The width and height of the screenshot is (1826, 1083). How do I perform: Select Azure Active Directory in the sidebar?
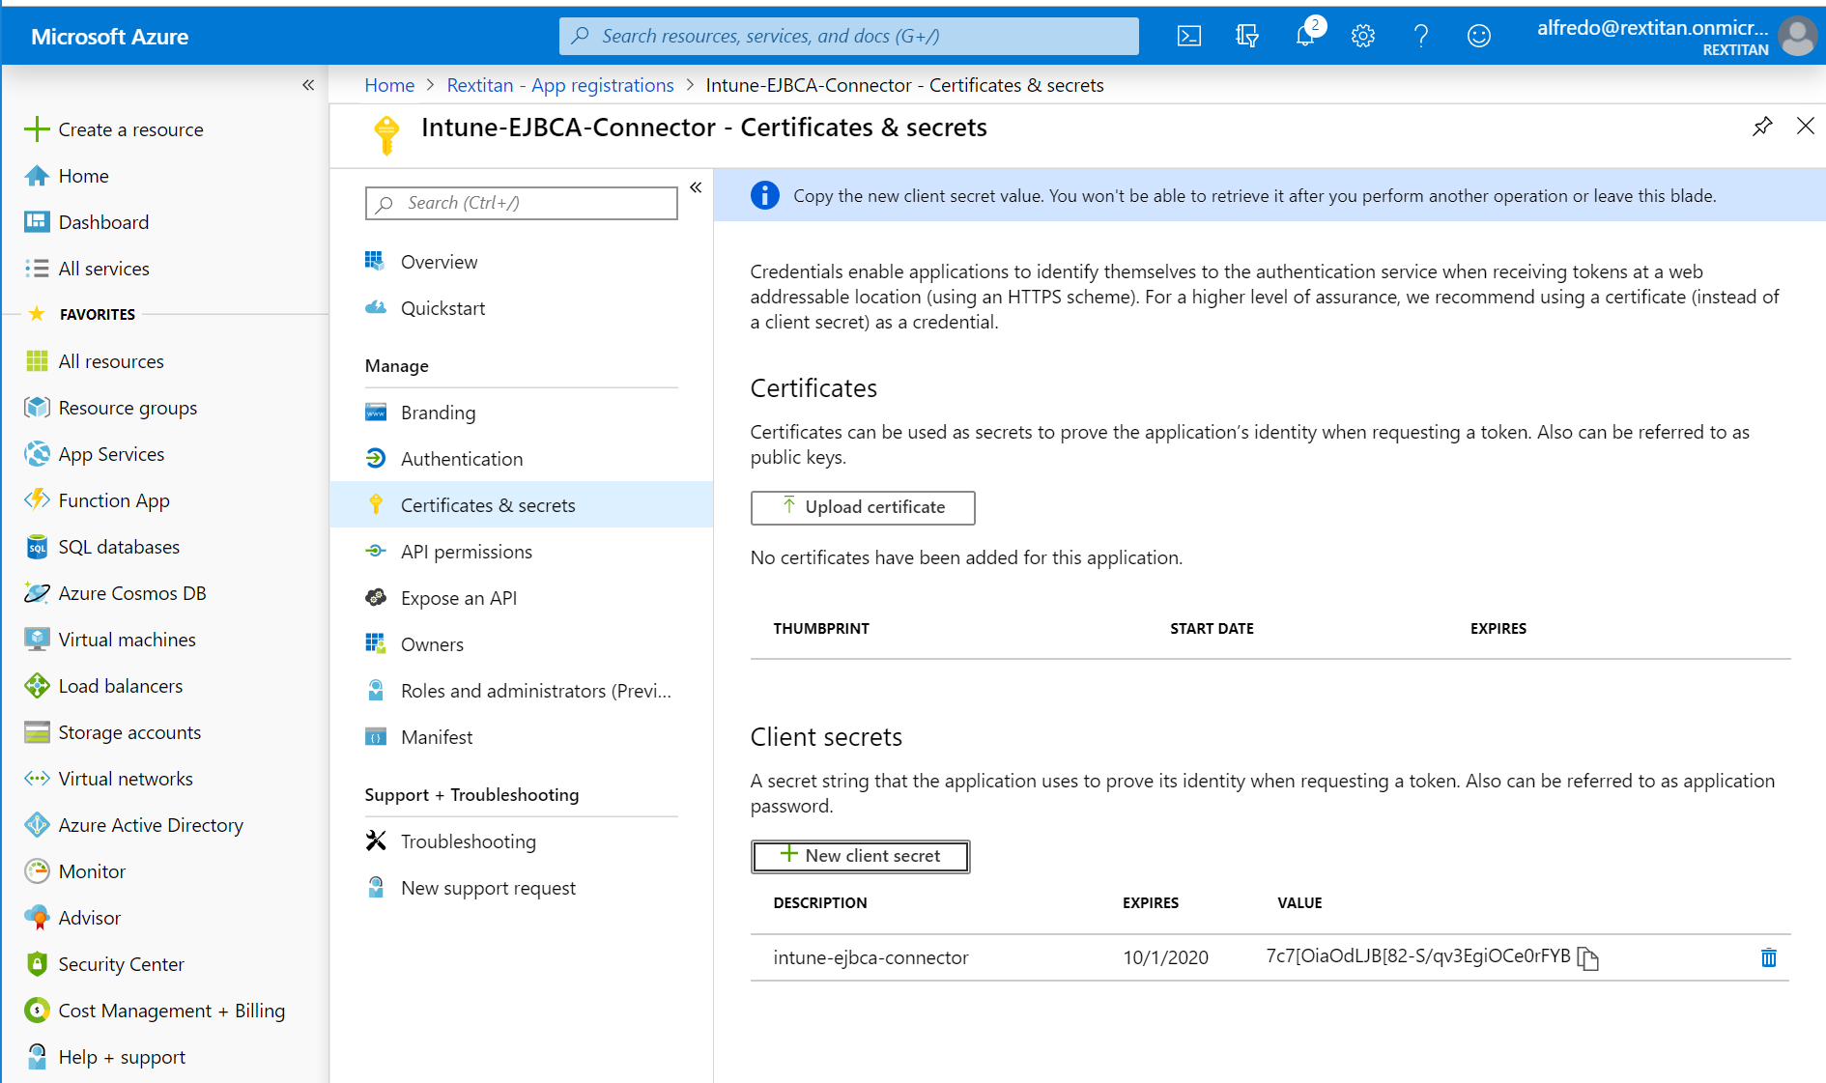coord(150,824)
